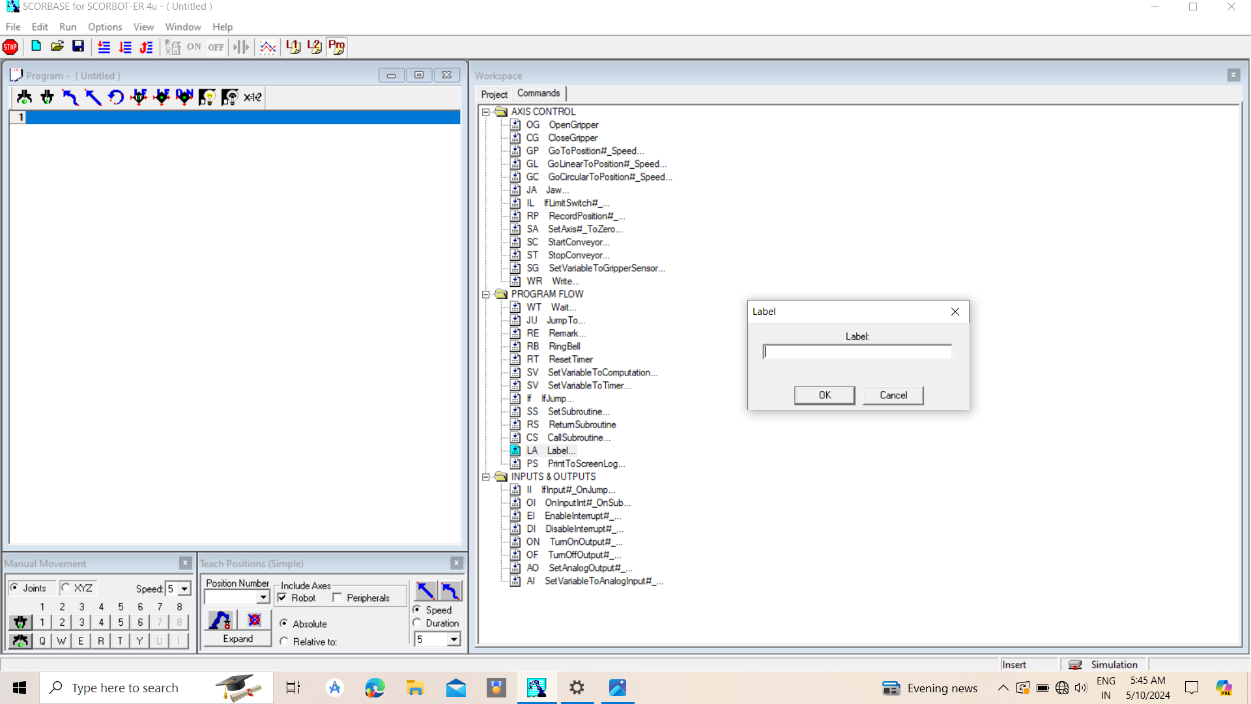Click the Run Single Cycle icon

[125, 47]
